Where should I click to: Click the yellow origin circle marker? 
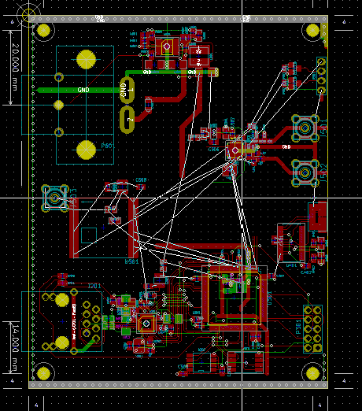(x=28, y=15)
